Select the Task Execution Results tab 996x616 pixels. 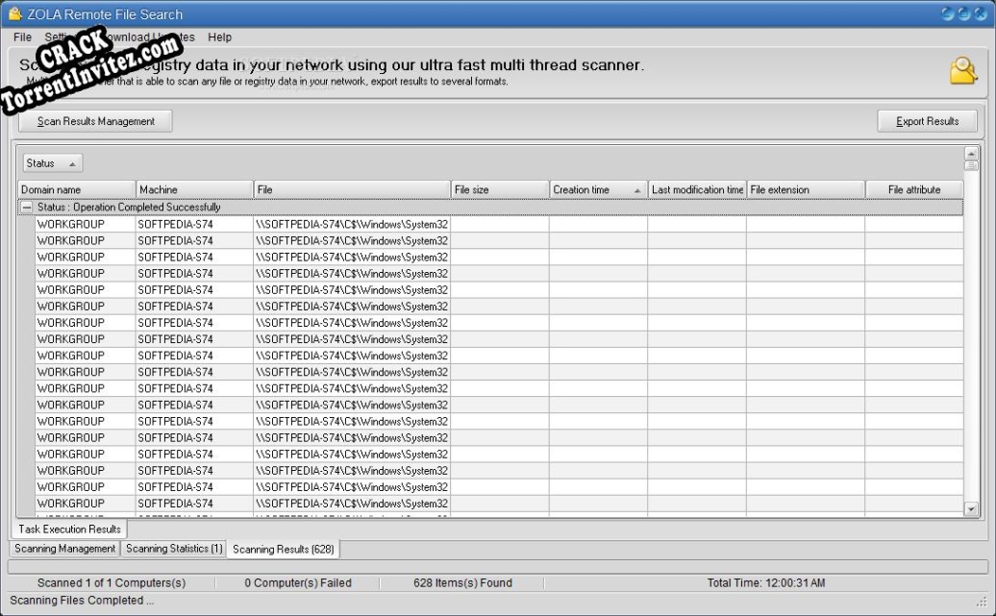pyautogui.click(x=68, y=529)
